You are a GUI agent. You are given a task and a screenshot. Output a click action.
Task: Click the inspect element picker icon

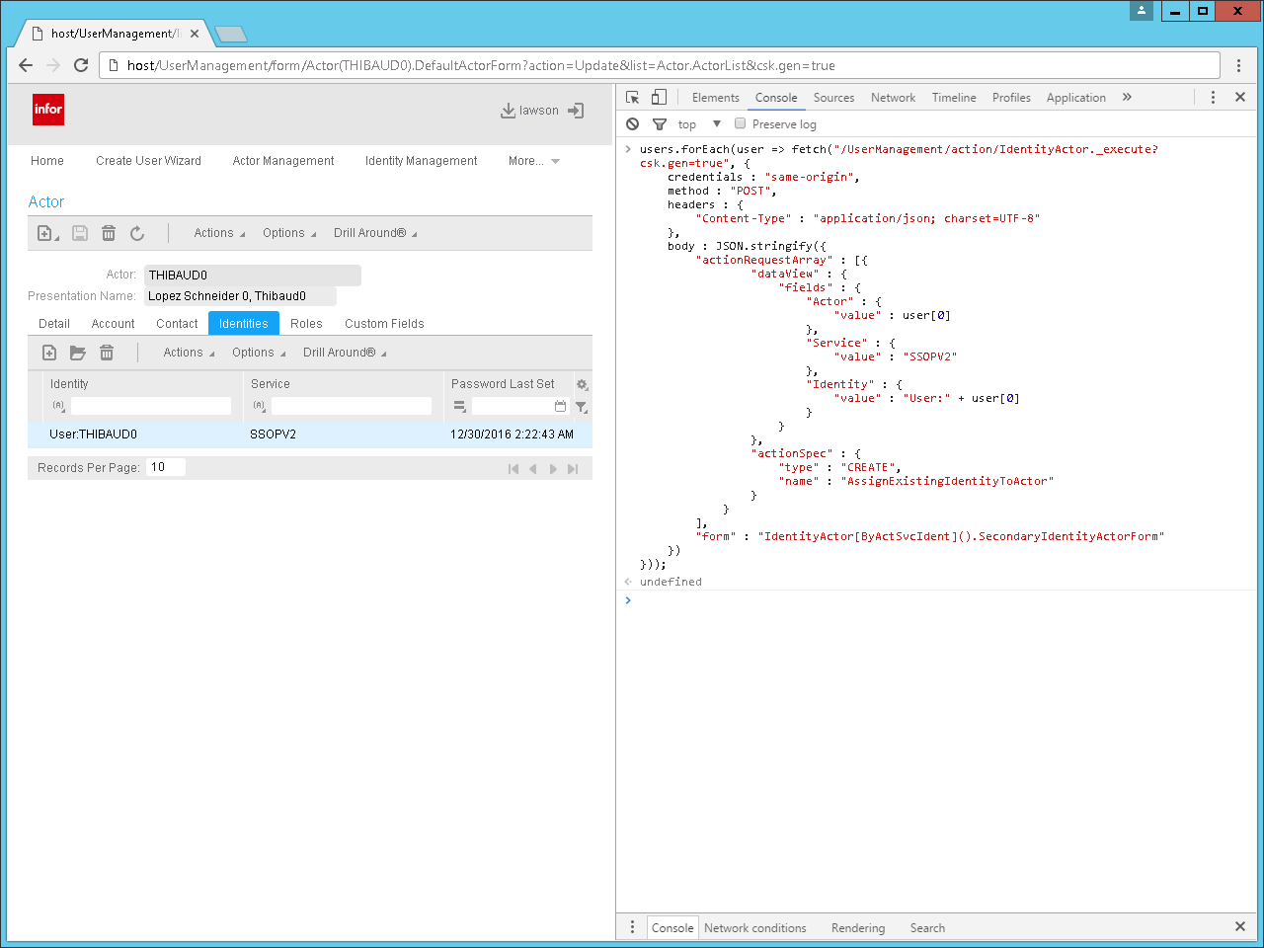pos(633,97)
